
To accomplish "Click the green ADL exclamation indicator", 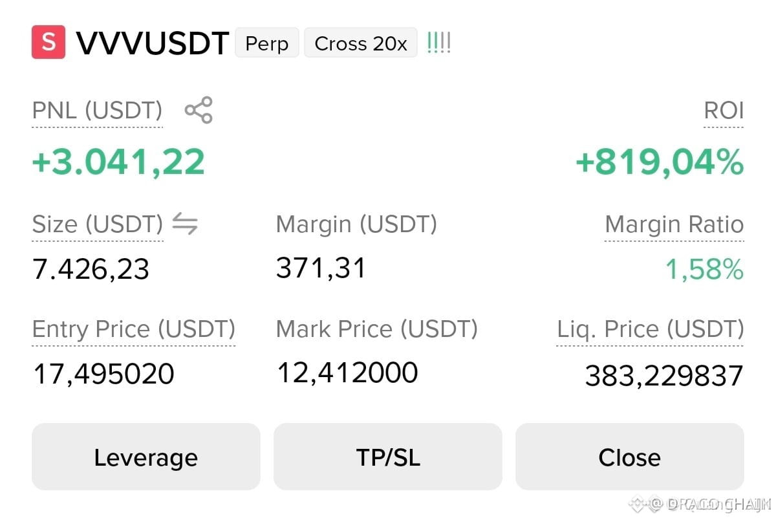I will (x=439, y=43).
